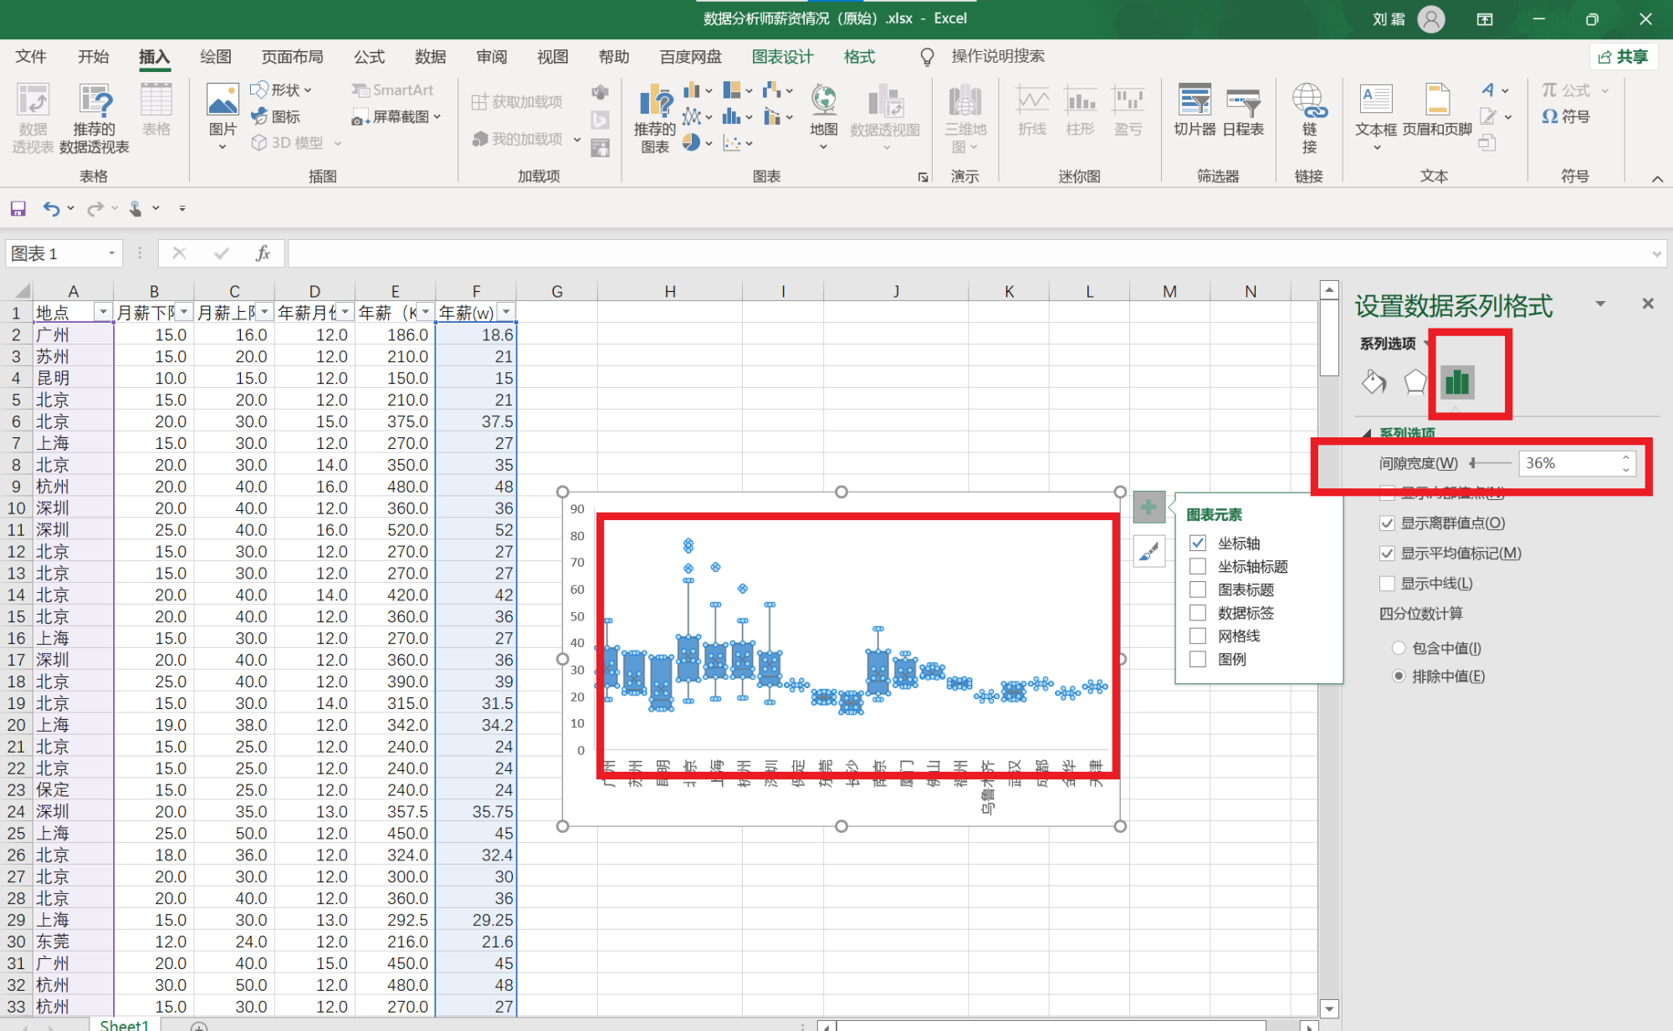1673x1031 pixels.
Task: Open the format pane options dropdown arrow
Action: click(1600, 304)
